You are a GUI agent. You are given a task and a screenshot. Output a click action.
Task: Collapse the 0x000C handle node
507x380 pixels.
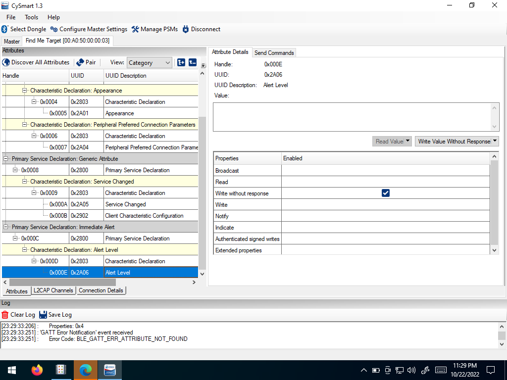point(15,238)
